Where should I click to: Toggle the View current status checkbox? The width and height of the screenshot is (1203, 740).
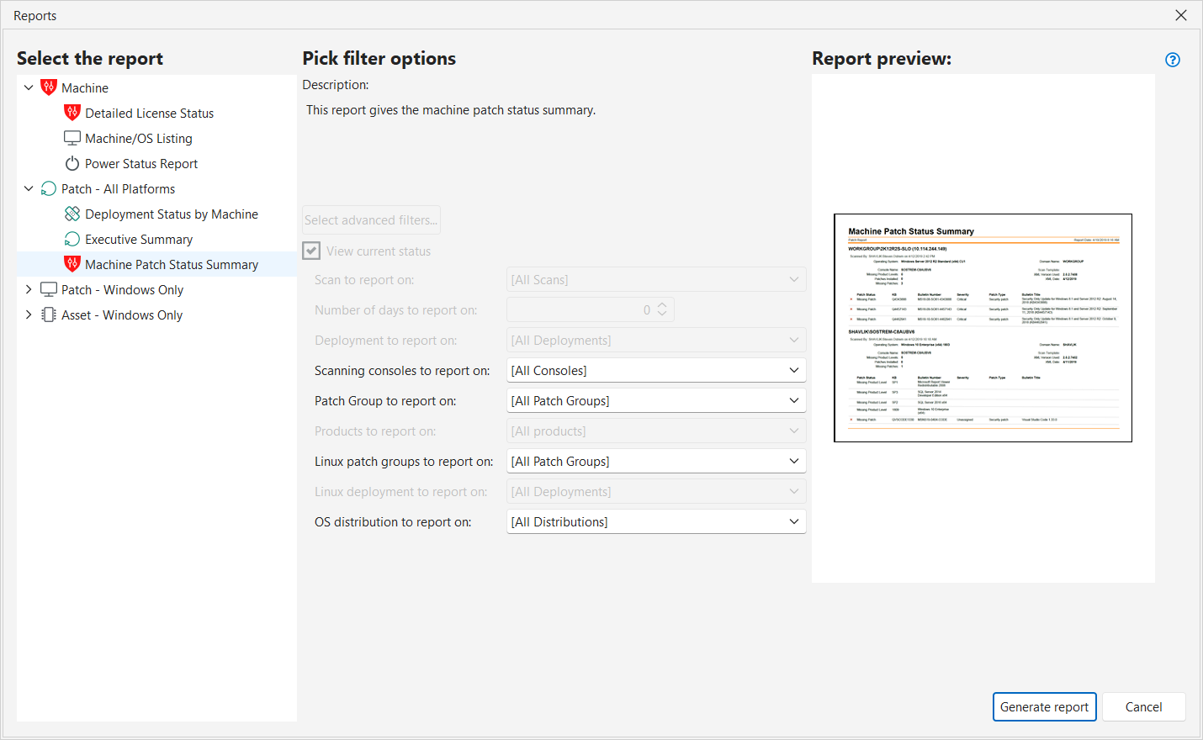pos(312,251)
